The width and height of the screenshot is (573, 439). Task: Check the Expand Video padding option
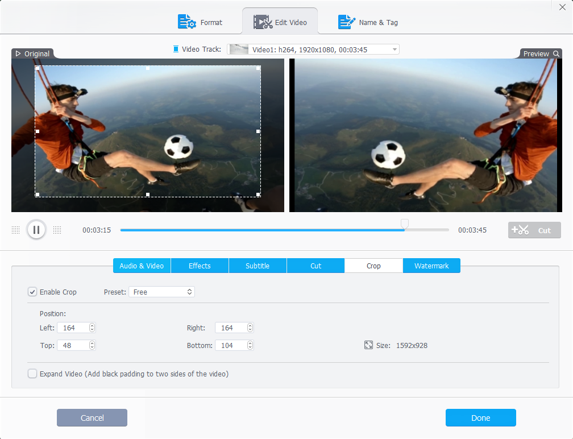pyautogui.click(x=32, y=374)
